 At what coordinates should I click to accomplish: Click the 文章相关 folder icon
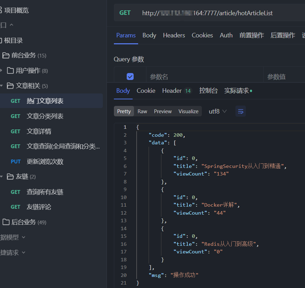point(10,86)
